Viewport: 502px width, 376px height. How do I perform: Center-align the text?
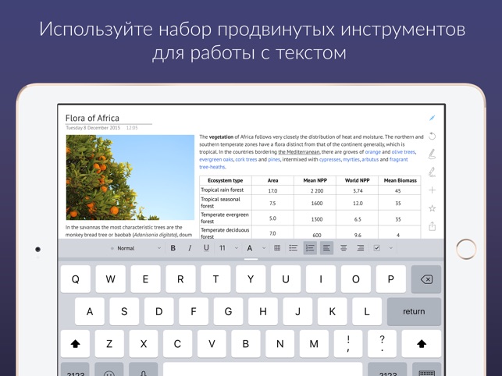tap(344, 248)
